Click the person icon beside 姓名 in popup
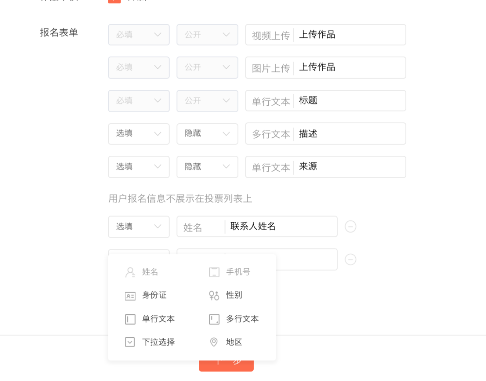The width and height of the screenshot is (486, 381). [130, 272]
